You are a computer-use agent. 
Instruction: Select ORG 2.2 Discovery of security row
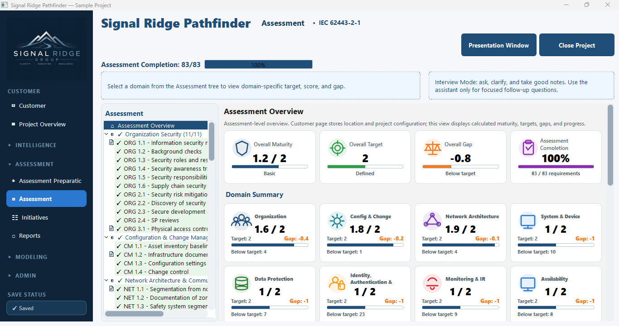click(162, 203)
